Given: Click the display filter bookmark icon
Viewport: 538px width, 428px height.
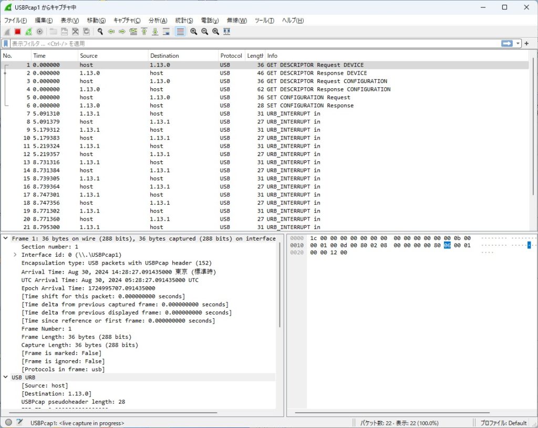Looking at the screenshot, I should point(6,44).
